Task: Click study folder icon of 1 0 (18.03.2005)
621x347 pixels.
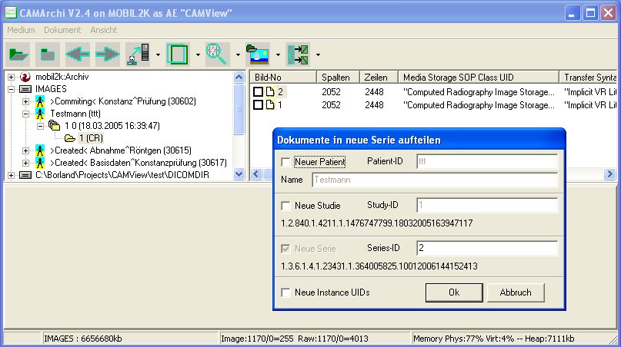Action: 55,126
